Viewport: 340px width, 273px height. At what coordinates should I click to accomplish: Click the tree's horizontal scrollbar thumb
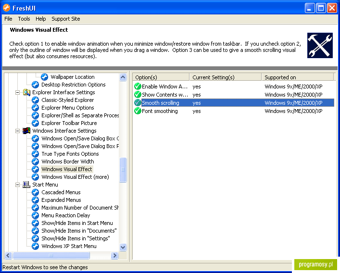[x=51, y=255]
